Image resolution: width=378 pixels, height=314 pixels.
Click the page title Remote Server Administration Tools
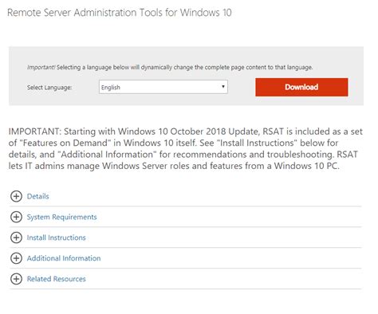pos(120,13)
